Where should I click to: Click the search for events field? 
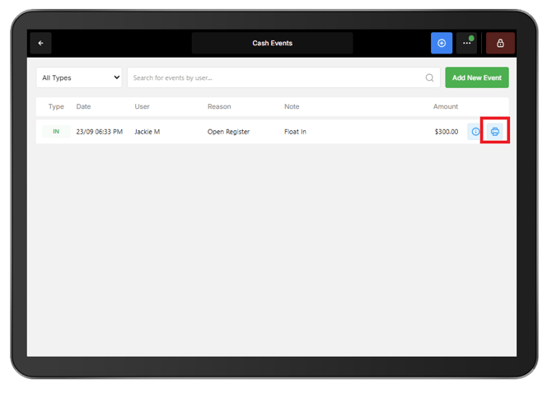pyautogui.click(x=283, y=77)
